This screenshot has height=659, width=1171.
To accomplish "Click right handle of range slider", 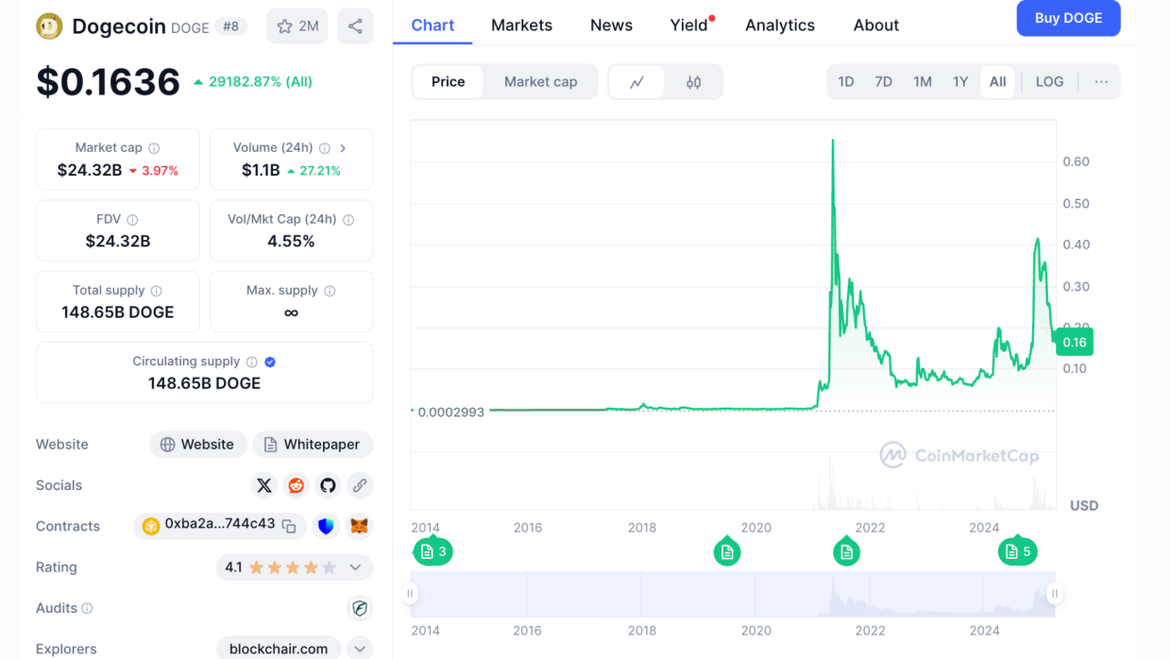I will 1055,594.
